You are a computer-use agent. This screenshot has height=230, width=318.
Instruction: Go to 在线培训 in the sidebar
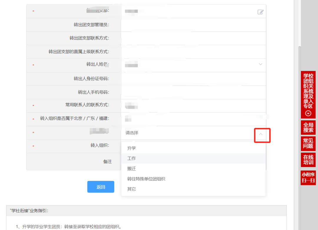[x=308, y=160]
